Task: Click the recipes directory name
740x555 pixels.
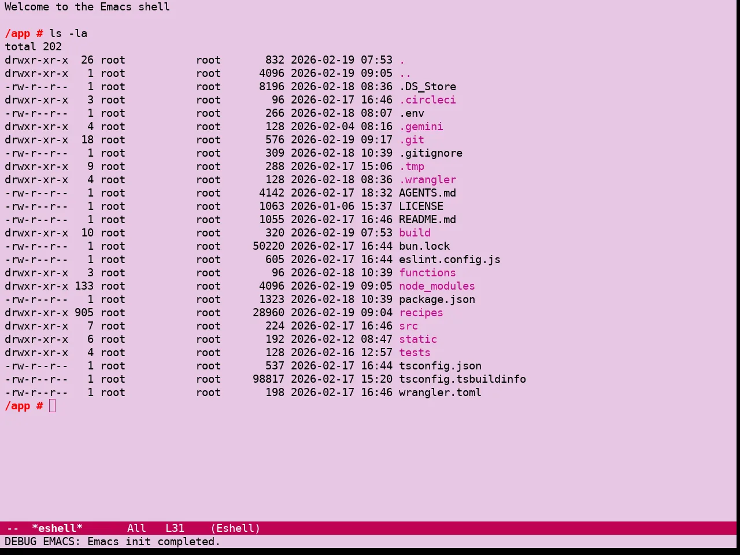Action: point(421,313)
